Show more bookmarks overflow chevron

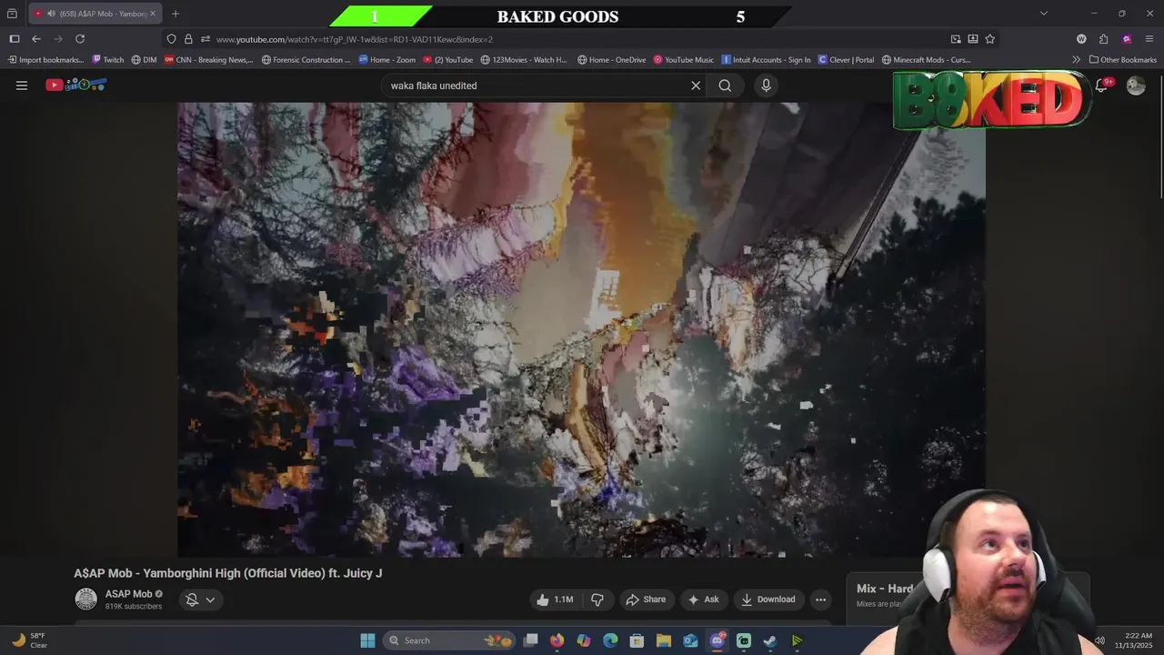pos(1077,60)
